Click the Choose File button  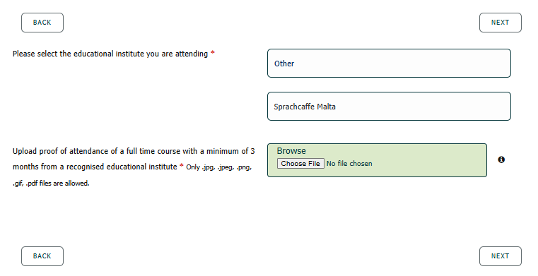(300, 164)
